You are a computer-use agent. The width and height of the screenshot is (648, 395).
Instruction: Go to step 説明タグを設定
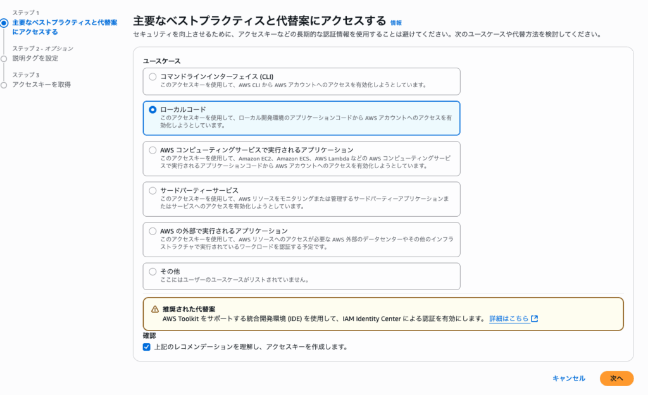(35, 58)
